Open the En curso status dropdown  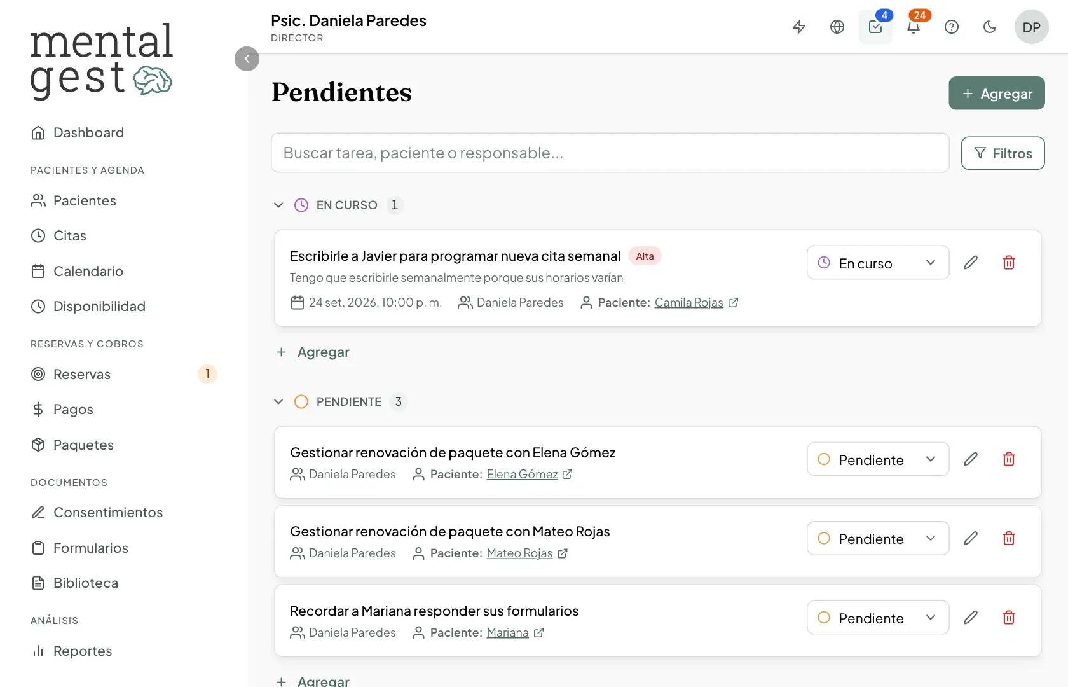(x=878, y=263)
